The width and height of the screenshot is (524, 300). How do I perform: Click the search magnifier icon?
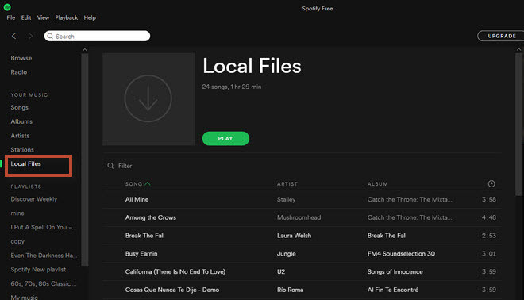[x=50, y=36]
